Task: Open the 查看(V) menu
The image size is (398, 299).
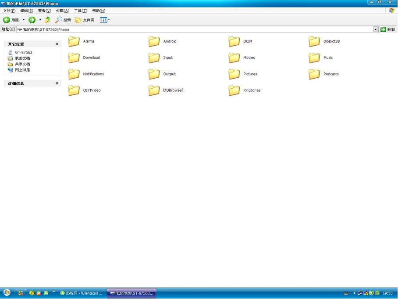Action: [x=44, y=11]
